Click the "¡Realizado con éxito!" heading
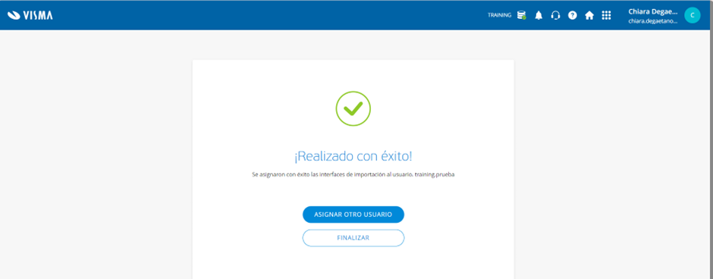Image resolution: width=713 pixels, height=279 pixels. [353, 157]
